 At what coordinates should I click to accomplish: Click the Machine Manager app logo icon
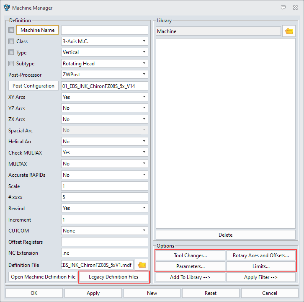click(7, 8)
